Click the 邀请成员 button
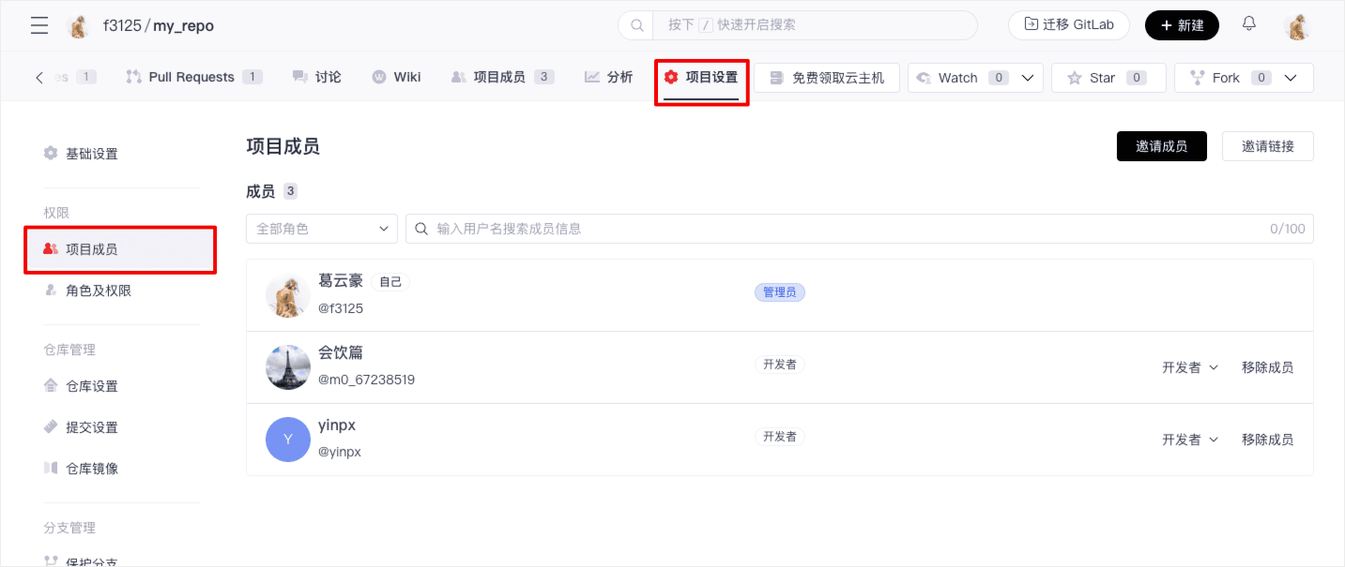 pos(1161,146)
